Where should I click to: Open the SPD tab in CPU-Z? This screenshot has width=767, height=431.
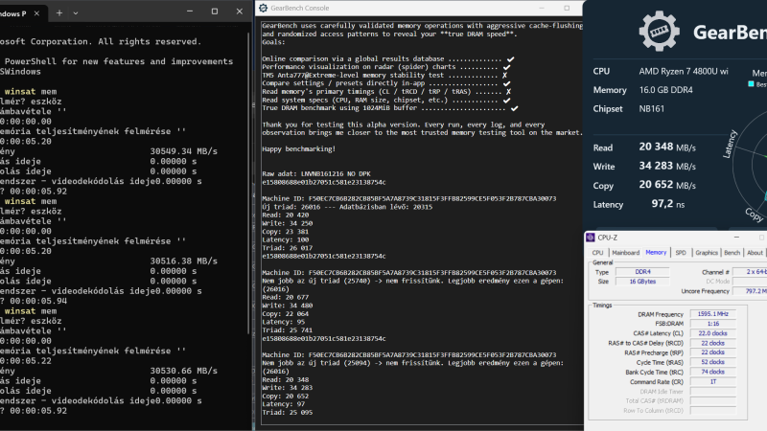click(681, 253)
